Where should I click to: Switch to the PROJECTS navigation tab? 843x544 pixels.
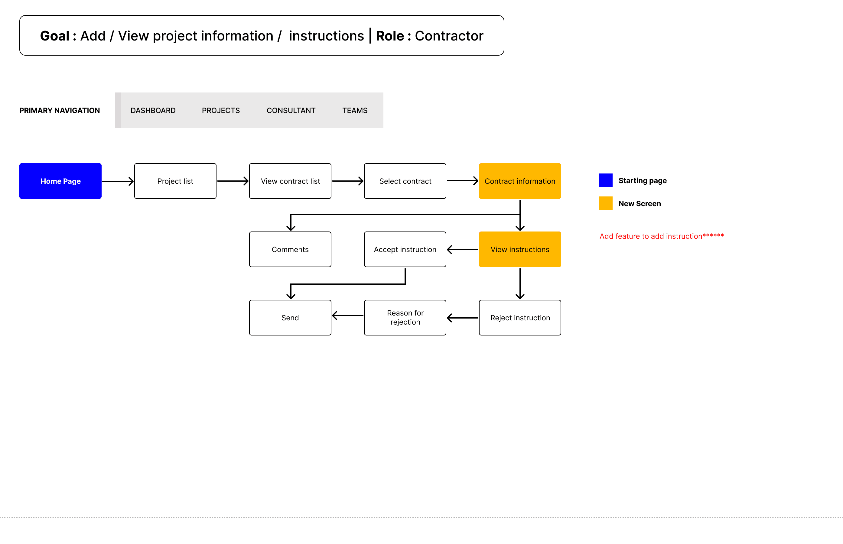pos(221,111)
